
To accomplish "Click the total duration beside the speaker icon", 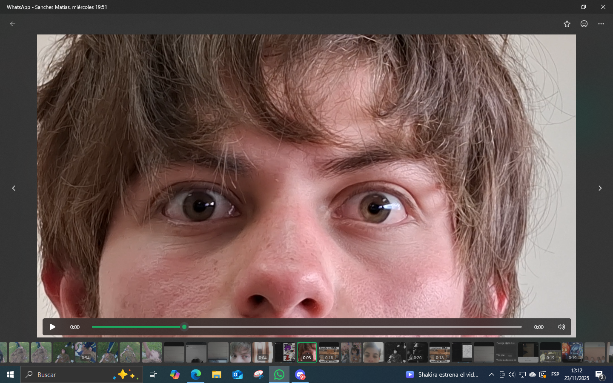I will point(539,327).
